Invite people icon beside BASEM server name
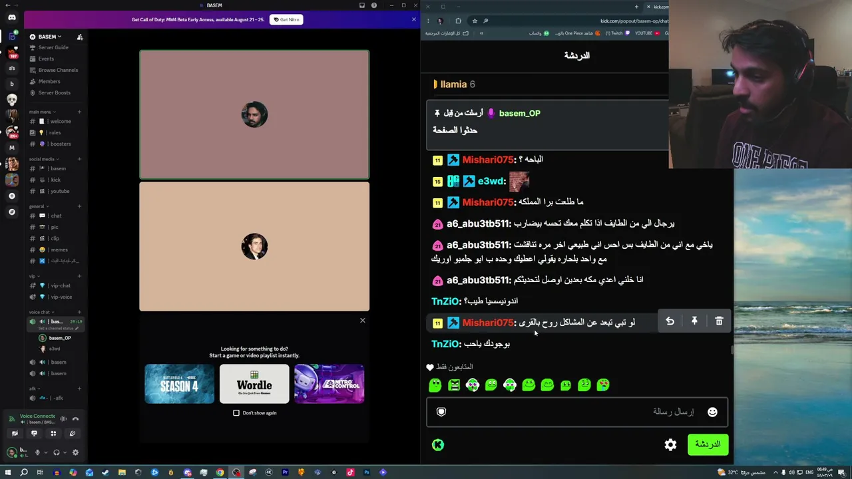The image size is (852, 479). pyautogui.click(x=80, y=37)
